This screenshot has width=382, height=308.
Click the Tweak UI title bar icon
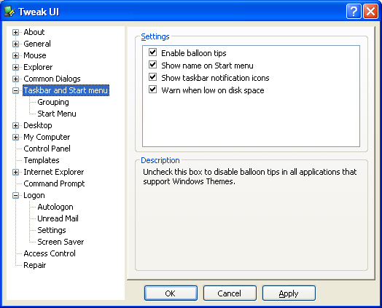[x=9, y=11]
